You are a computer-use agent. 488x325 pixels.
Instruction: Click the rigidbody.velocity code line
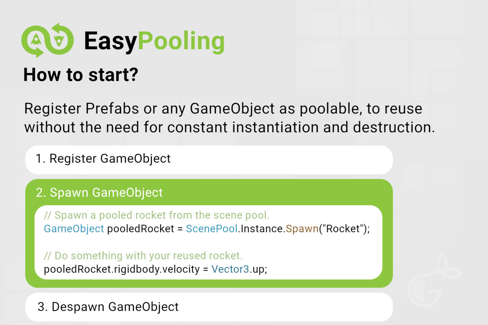pyautogui.click(x=155, y=269)
